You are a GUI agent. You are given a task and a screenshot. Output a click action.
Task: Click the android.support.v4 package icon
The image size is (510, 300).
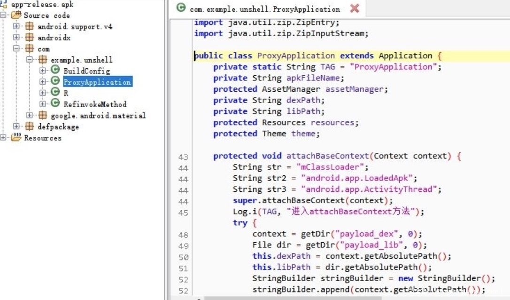pos(30,26)
